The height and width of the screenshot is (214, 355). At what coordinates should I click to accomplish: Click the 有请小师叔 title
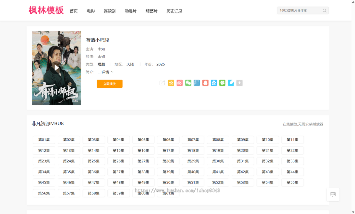(98, 40)
